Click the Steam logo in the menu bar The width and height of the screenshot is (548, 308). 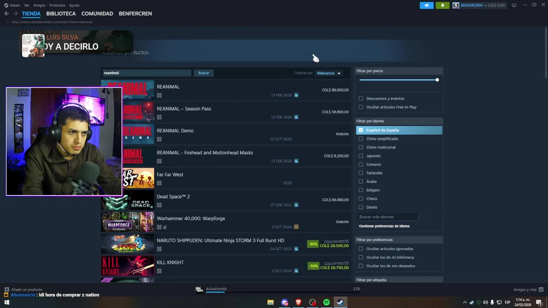coord(6,5)
